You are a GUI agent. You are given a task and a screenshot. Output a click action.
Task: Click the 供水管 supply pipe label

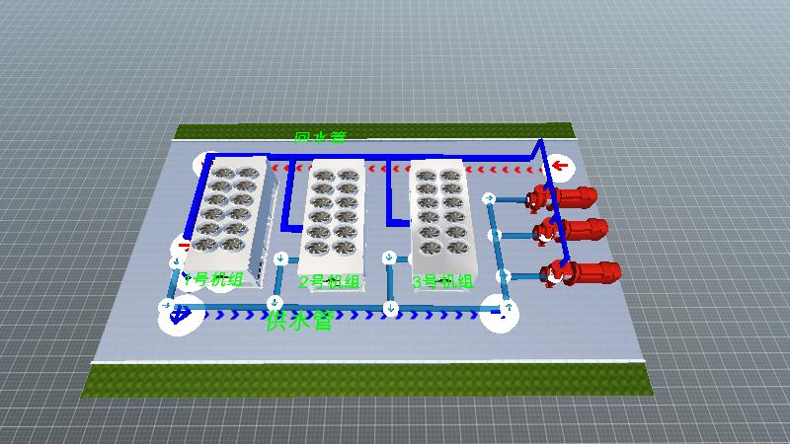pos(299,321)
